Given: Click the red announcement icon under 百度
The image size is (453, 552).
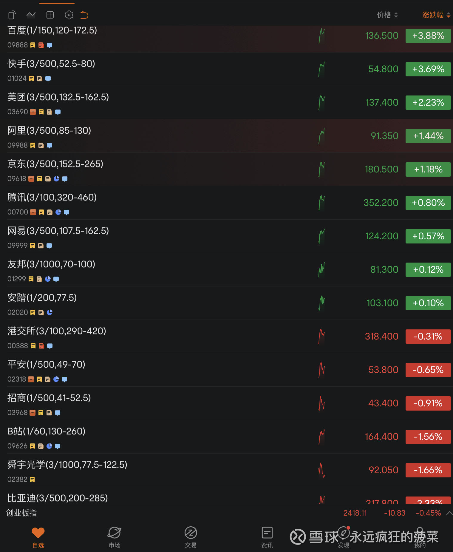Looking at the screenshot, I should (41, 45).
